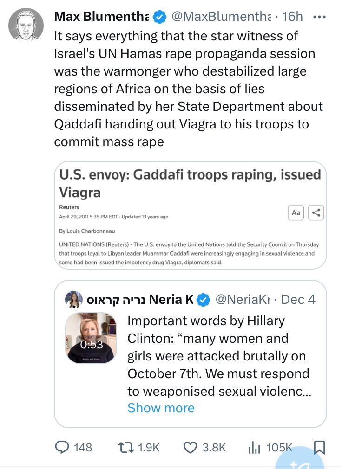Image resolution: width=342 pixels, height=469 pixels.
Task: Open the @MaxBlumenthal handle link
Action: pos(221,17)
